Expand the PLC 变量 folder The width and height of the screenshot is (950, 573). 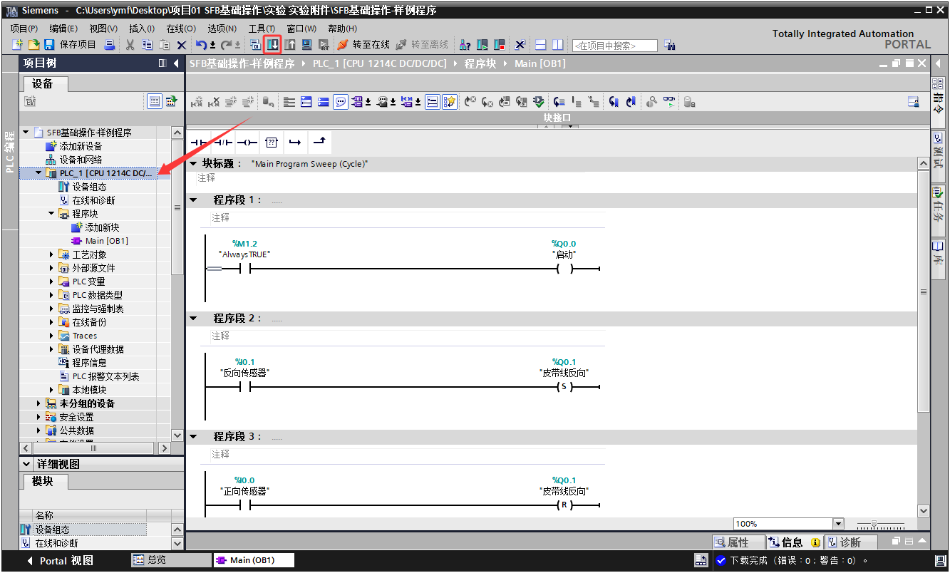click(x=52, y=282)
